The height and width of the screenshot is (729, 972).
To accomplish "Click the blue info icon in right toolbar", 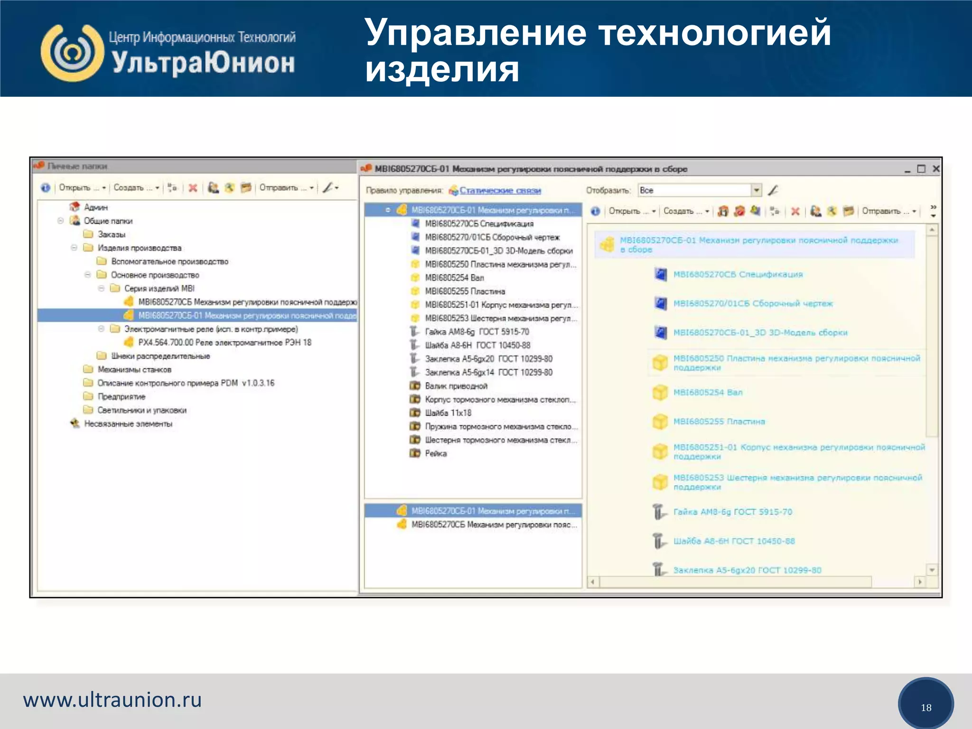I will point(596,211).
